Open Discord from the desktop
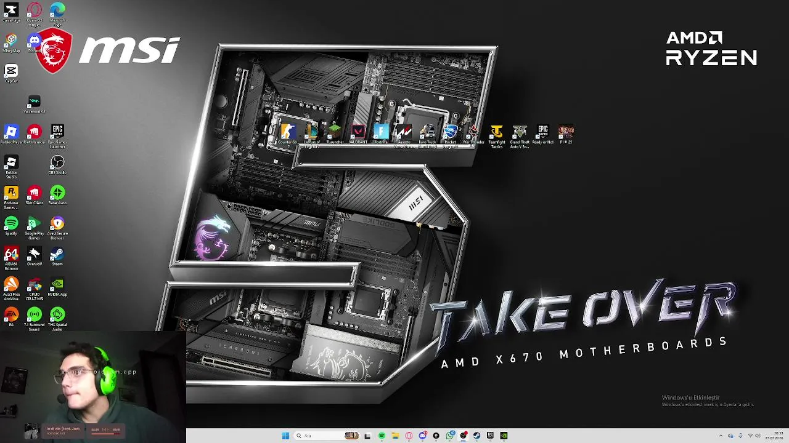789x443 pixels. click(x=35, y=43)
